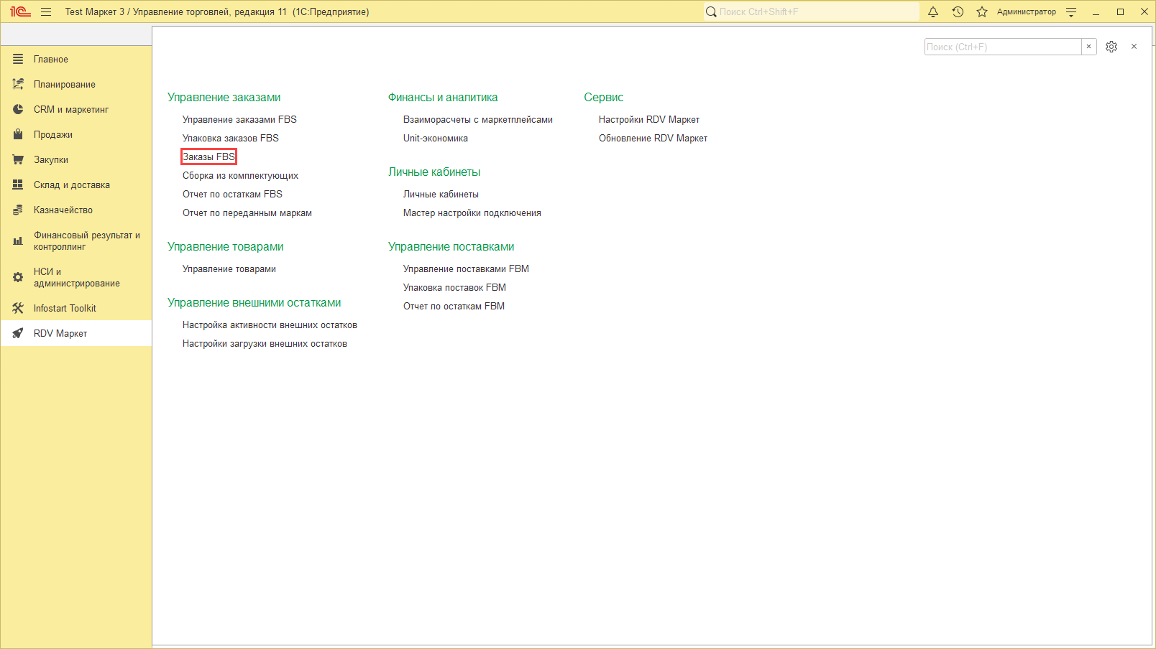Click the Продажи bag icon
1156x649 pixels.
(x=18, y=134)
